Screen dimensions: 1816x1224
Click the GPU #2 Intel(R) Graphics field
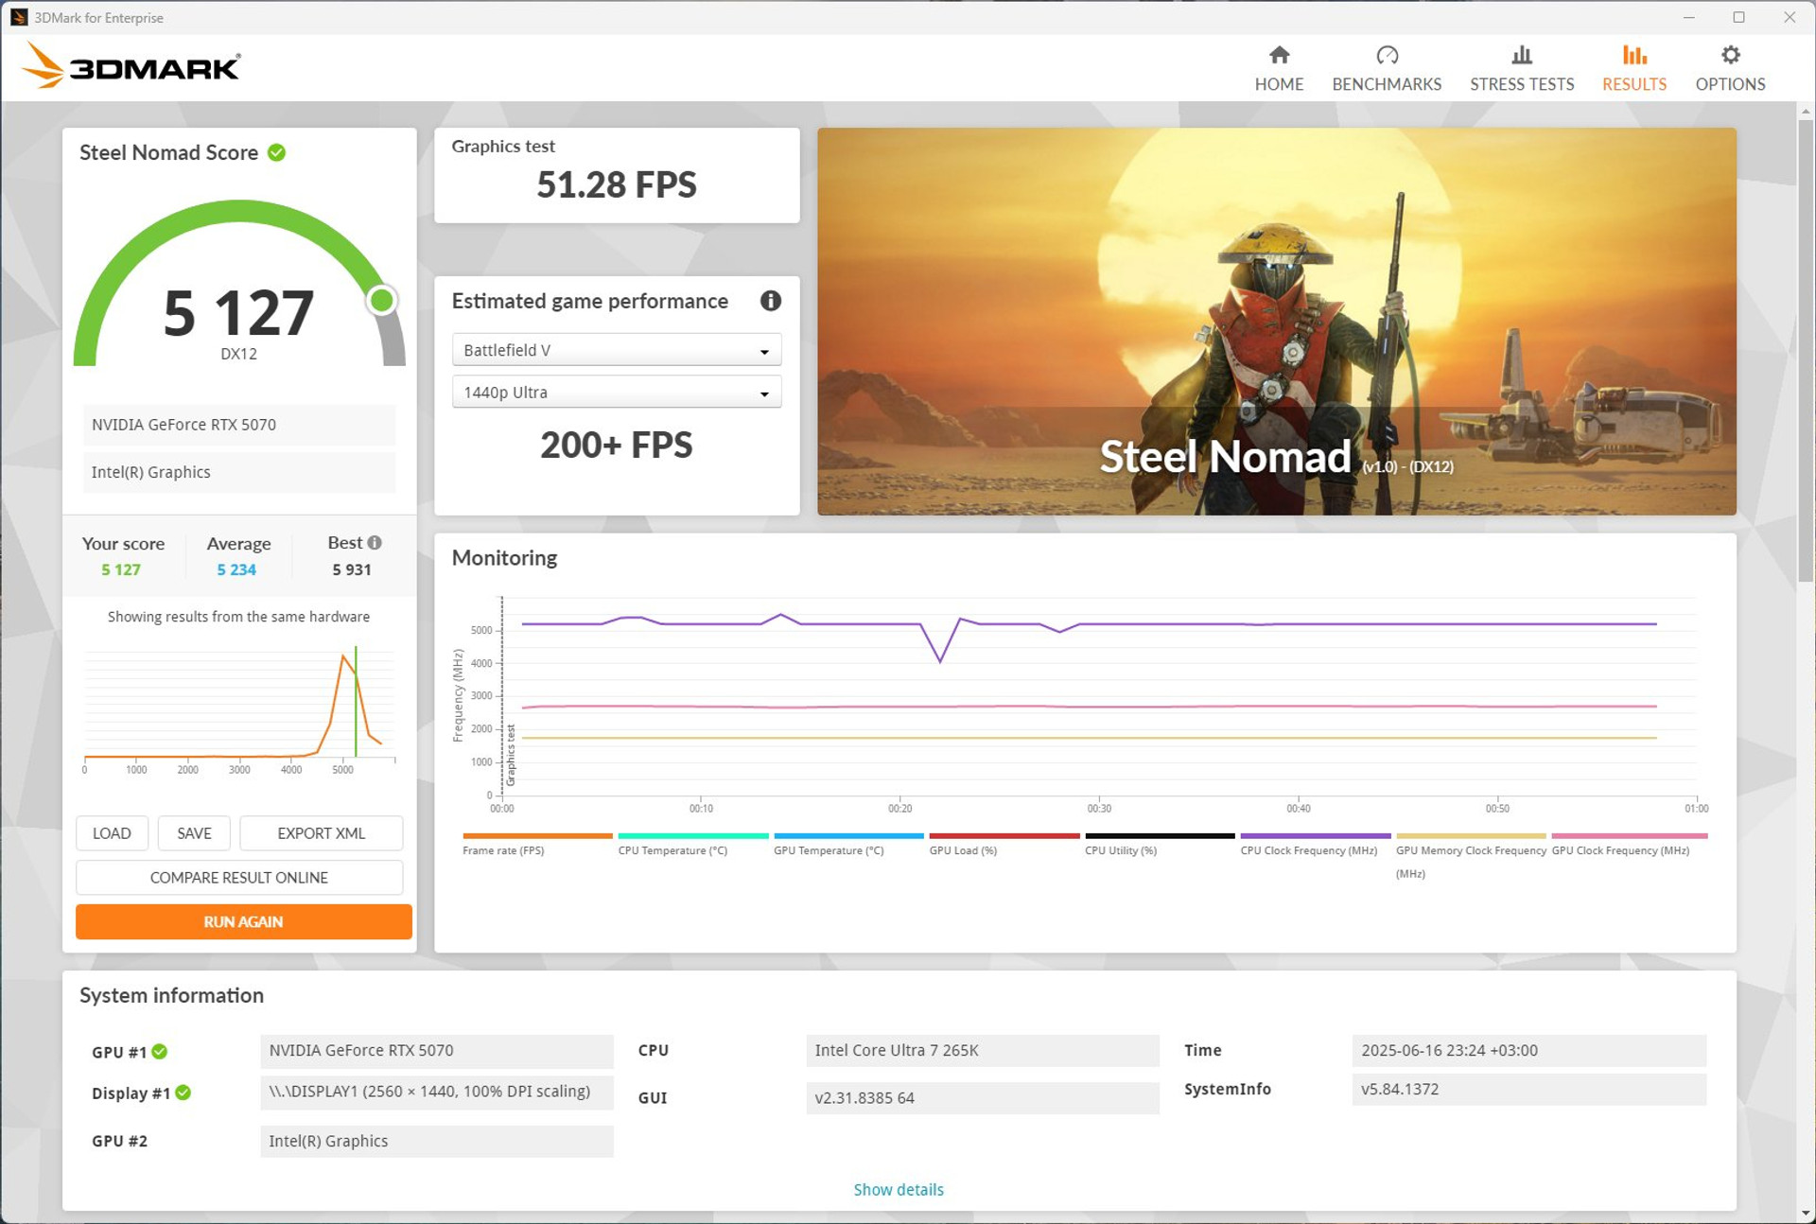[x=437, y=1141]
